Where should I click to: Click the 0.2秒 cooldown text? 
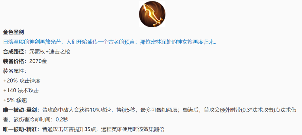click(x=62, y=120)
